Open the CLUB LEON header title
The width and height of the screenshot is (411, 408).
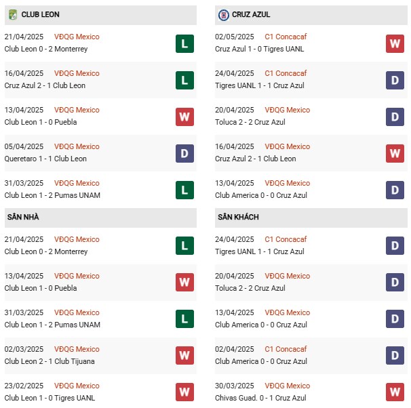point(41,14)
